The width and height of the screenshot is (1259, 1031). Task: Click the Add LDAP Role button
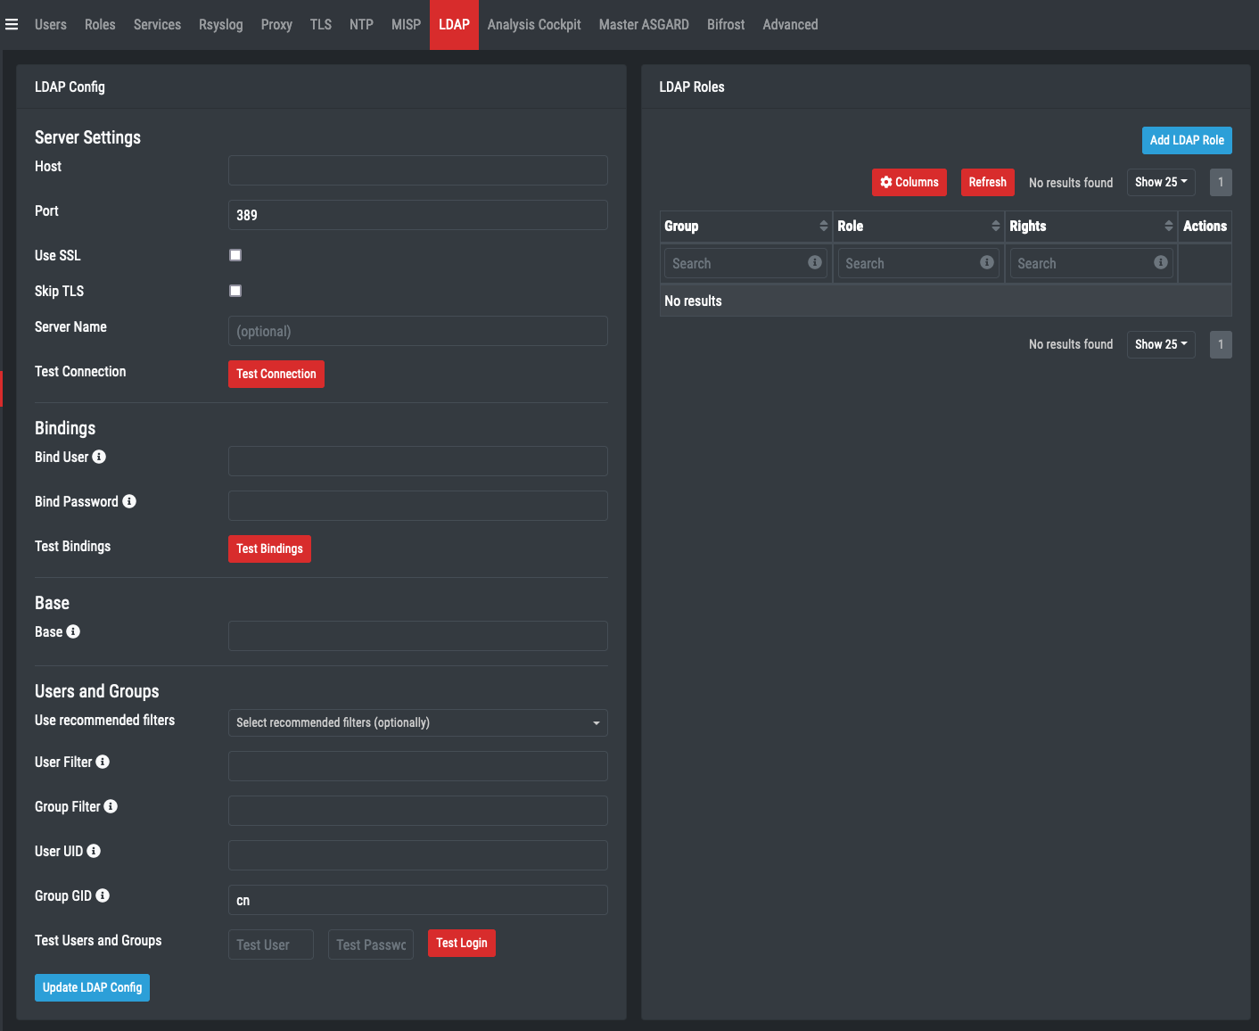point(1186,140)
